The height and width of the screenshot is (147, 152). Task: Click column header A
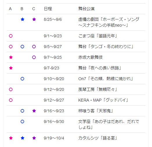[10, 9]
